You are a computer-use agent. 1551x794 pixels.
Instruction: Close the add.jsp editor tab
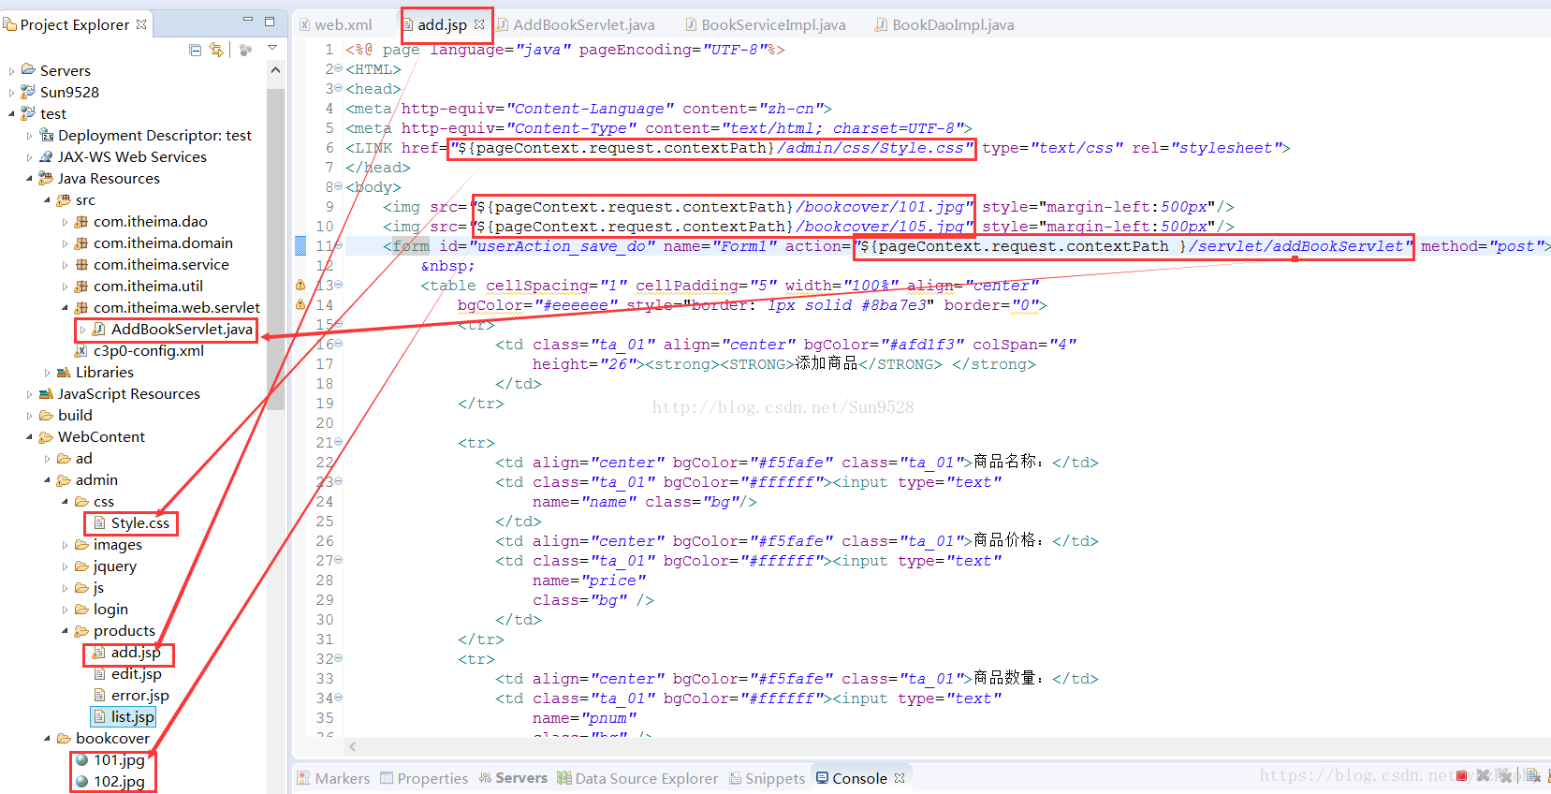pyautogui.click(x=479, y=24)
